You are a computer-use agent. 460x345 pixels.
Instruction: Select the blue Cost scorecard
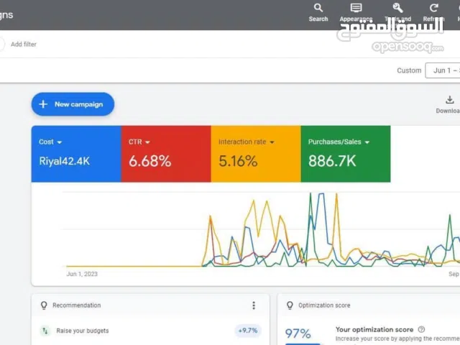[x=76, y=154]
